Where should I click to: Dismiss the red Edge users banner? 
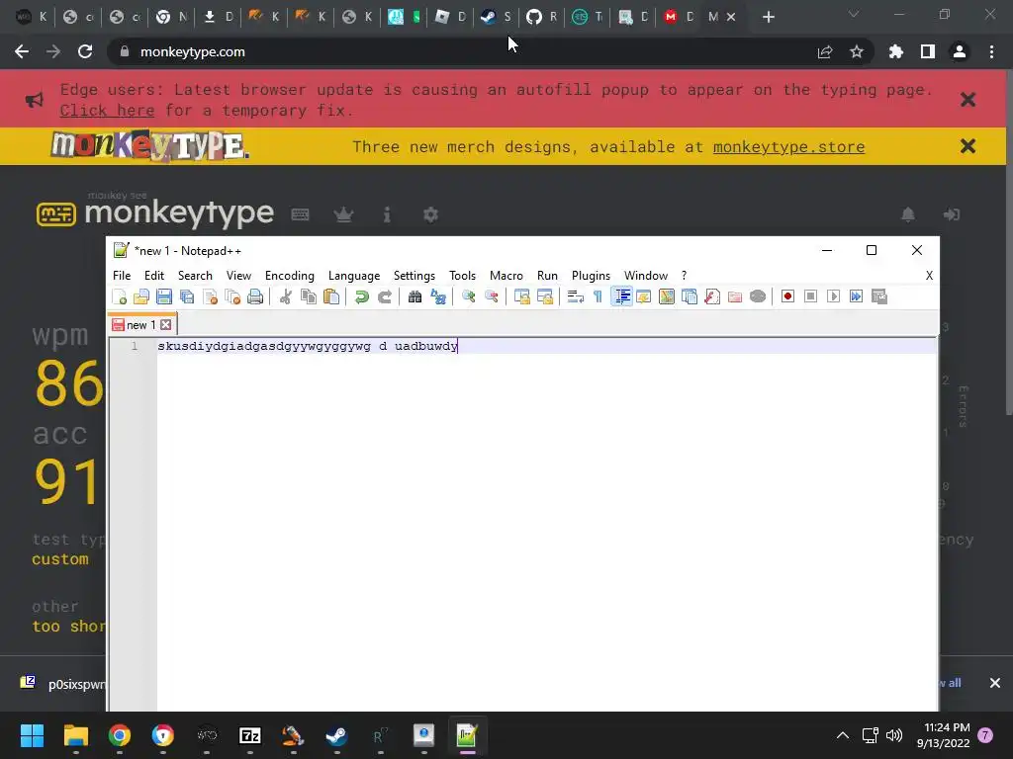[x=967, y=100]
